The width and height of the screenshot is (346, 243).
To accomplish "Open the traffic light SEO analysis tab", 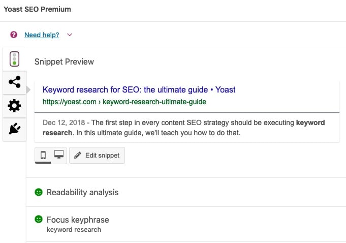I will click(x=14, y=59).
